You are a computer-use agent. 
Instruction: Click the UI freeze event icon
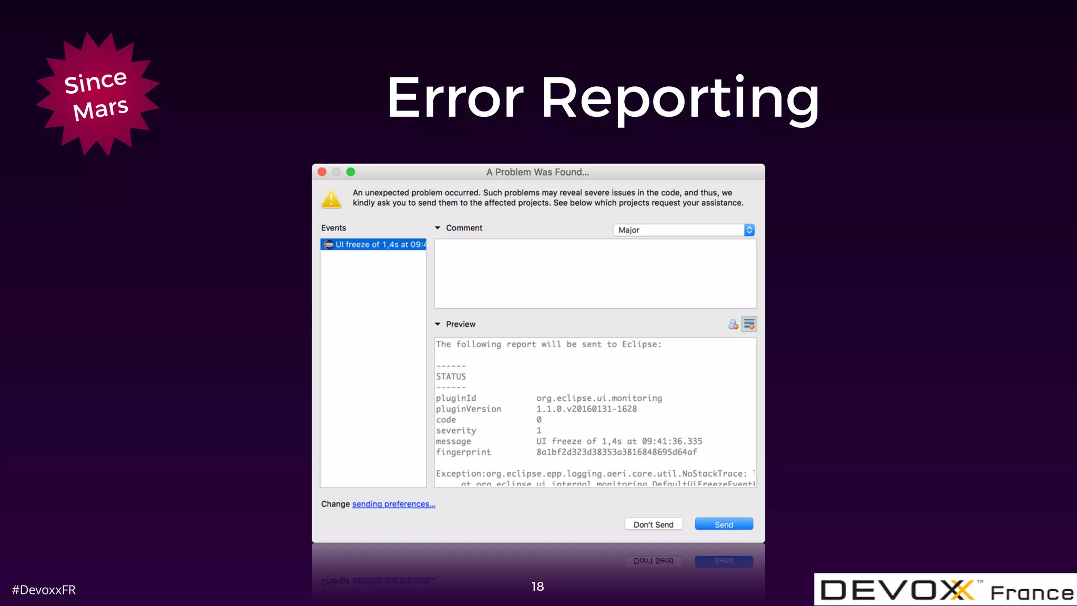point(329,245)
